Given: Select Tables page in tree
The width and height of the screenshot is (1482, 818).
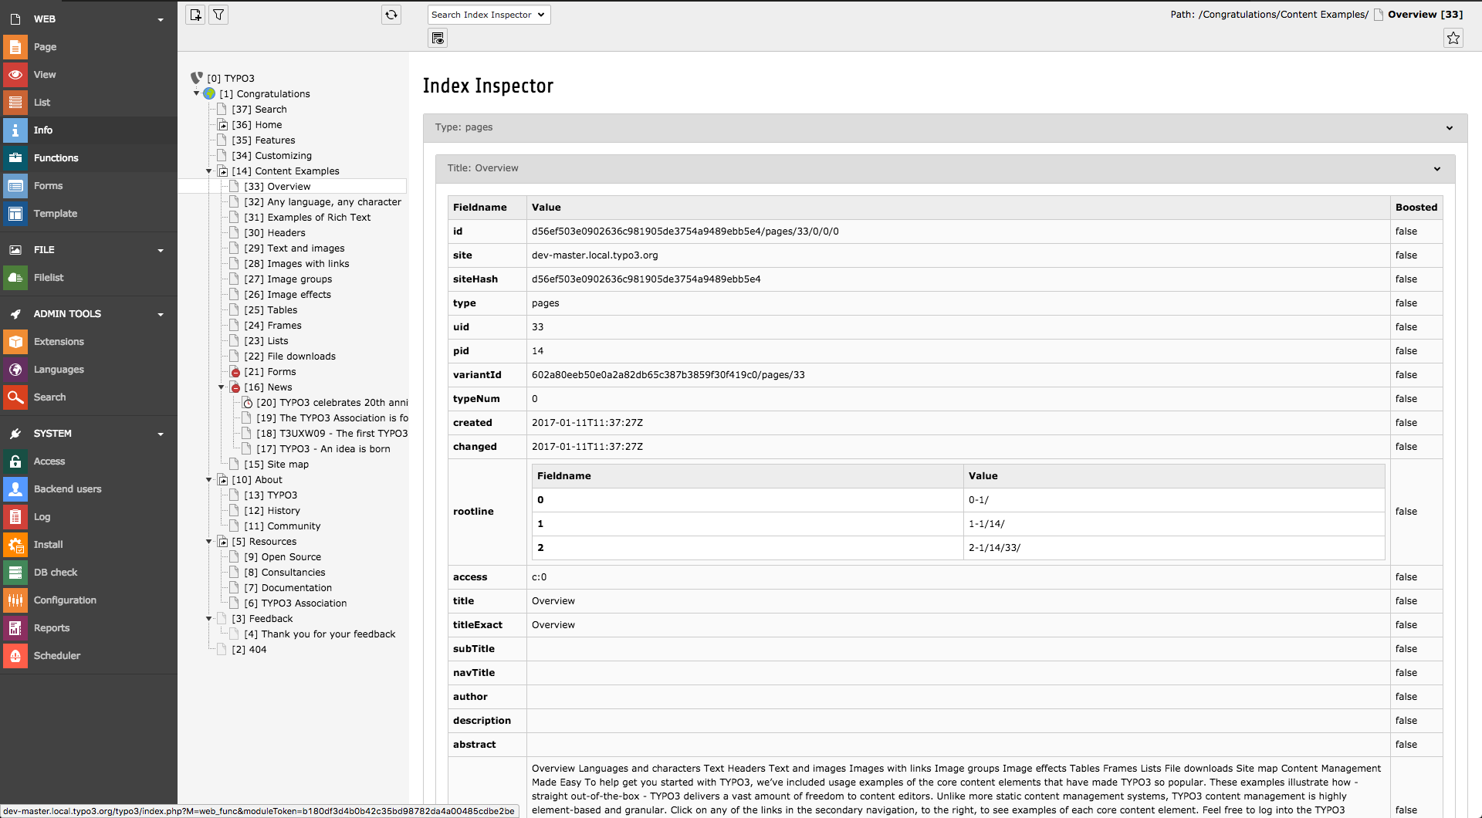Looking at the screenshot, I should click(x=282, y=310).
